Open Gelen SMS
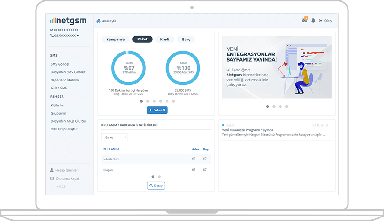The image size is (384, 221). point(59,88)
